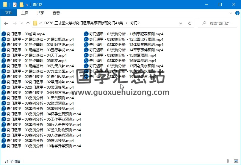
Task: Select file 15射覆预测.mp4
Action: [x=120, y=55]
